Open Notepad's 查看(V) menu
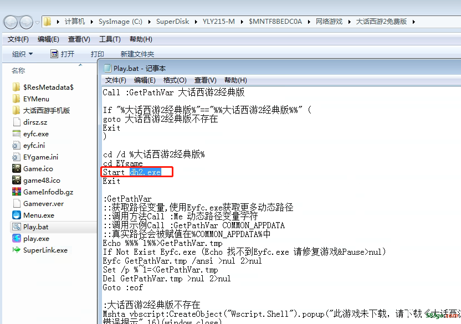The image size is (461, 324). click(x=205, y=80)
